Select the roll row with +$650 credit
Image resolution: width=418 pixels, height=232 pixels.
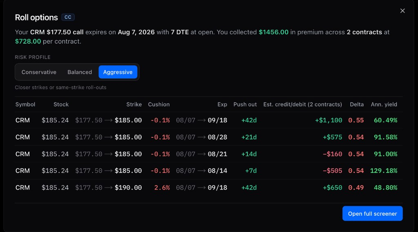click(x=209, y=188)
